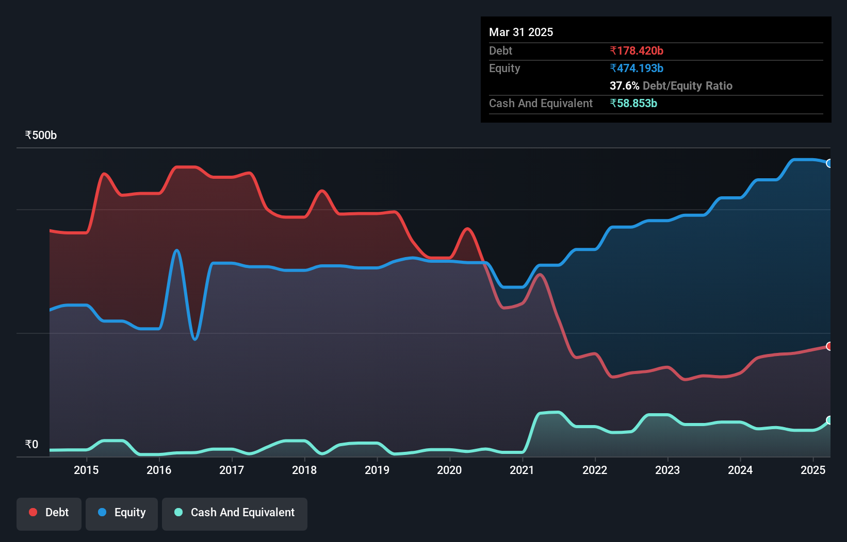Select the 2025 year label on x-axis

coord(813,470)
